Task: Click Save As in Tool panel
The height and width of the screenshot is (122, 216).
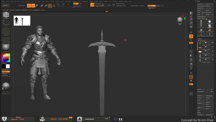Action: 209,4
